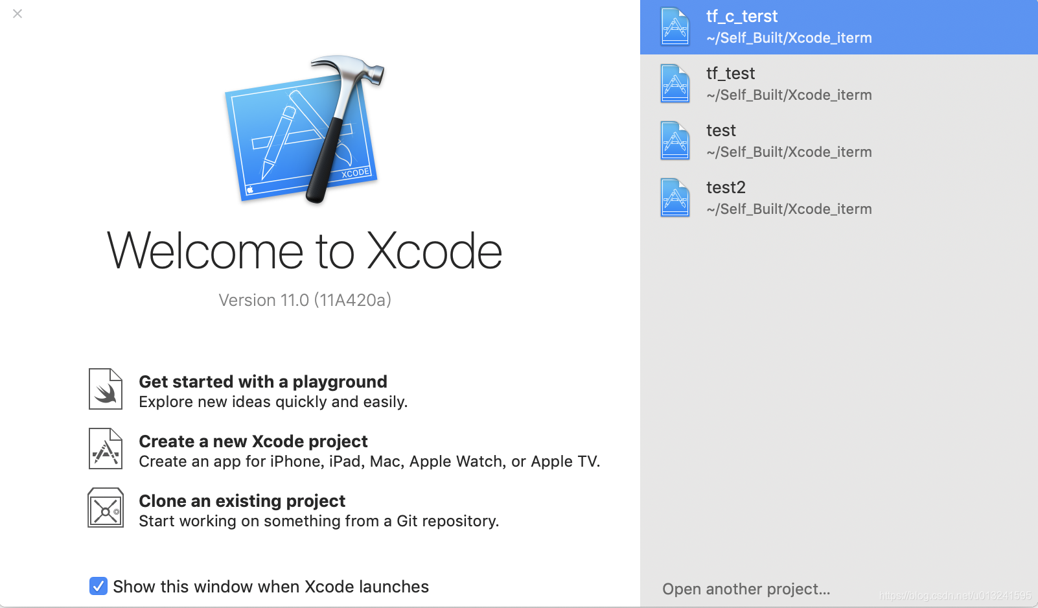Viewport: 1038px width, 608px height.
Task: Open Get started with a playground
Action: [262, 382]
